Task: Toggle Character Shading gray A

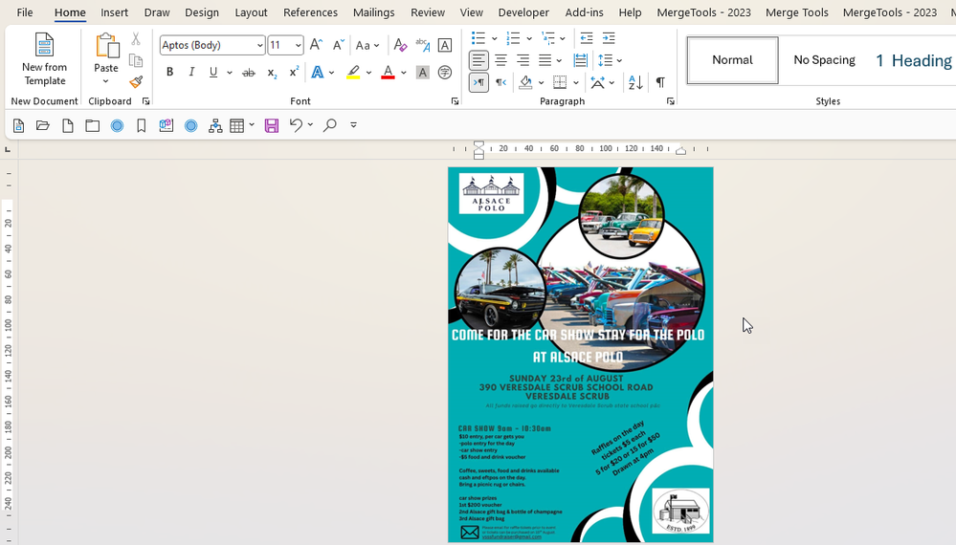Action: pos(423,73)
